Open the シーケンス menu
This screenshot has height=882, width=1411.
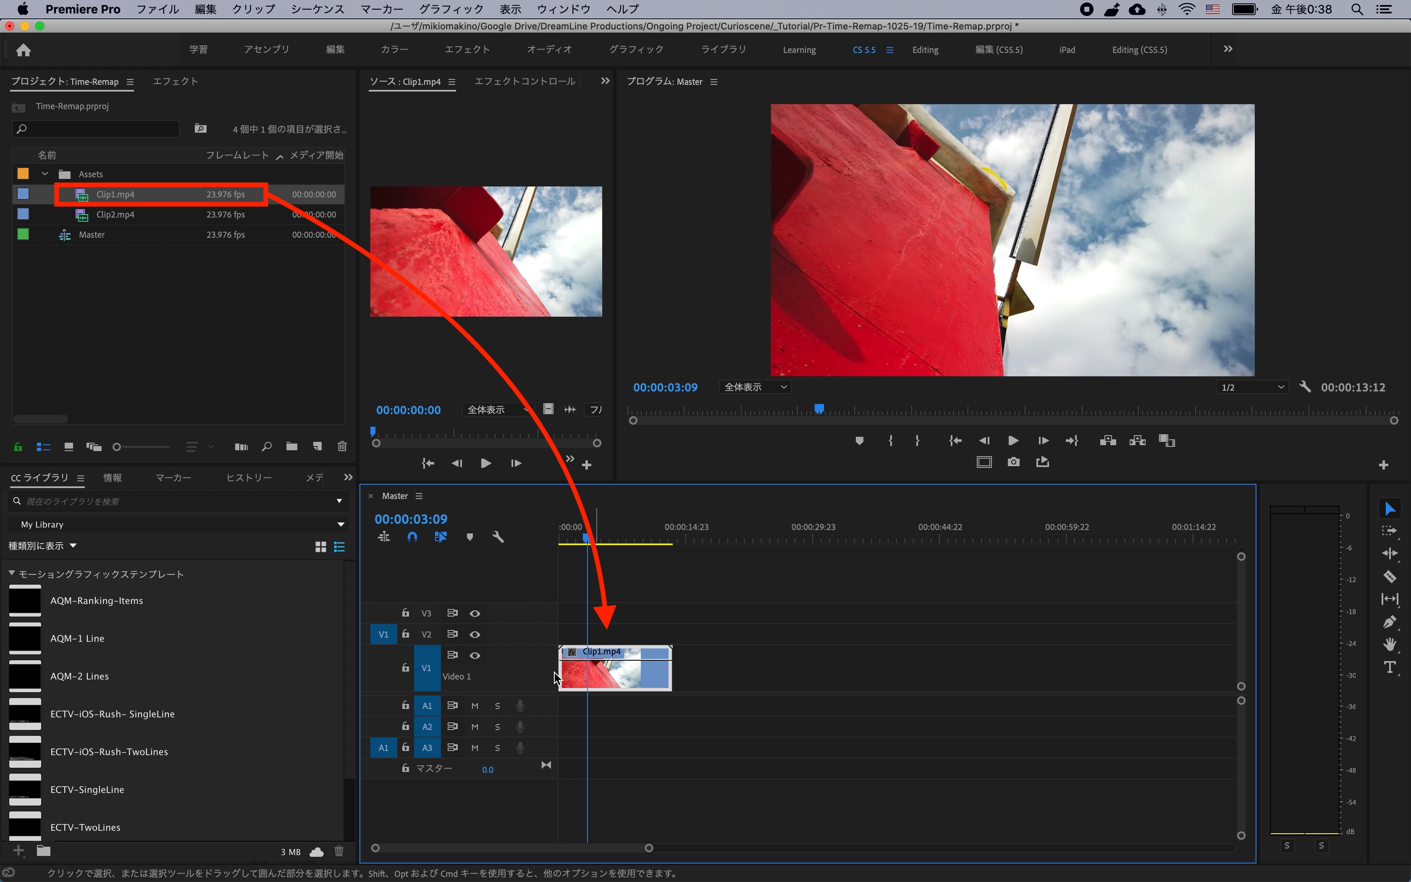tap(317, 9)
